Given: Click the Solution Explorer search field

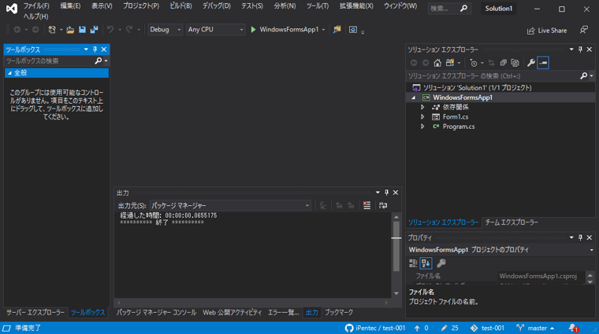Looking at the screenshot, I should [493, 75].
